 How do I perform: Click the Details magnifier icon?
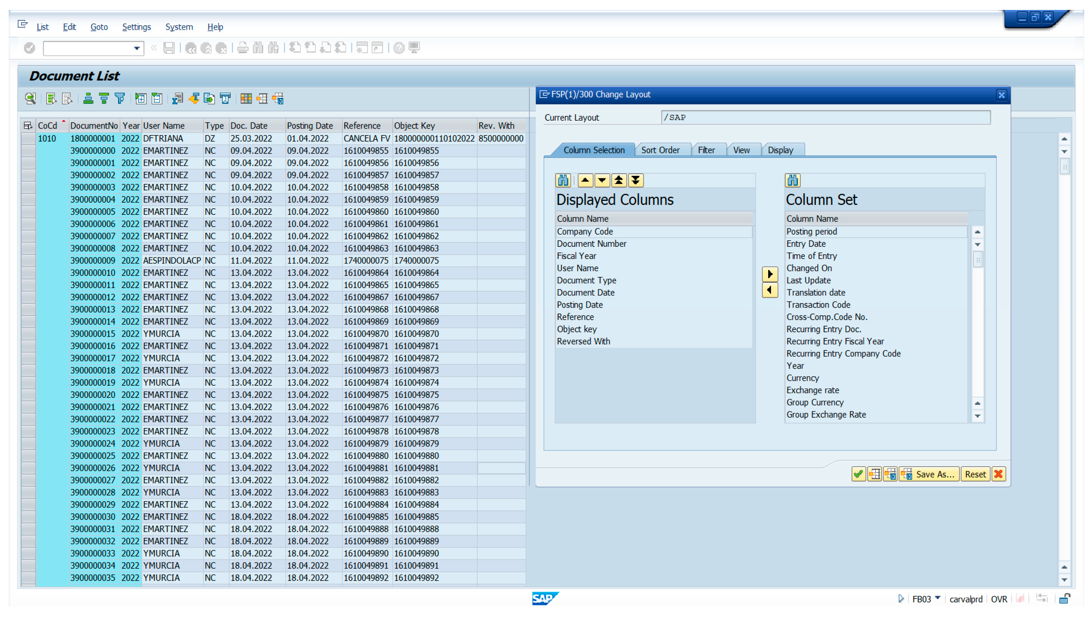point(30,99)
